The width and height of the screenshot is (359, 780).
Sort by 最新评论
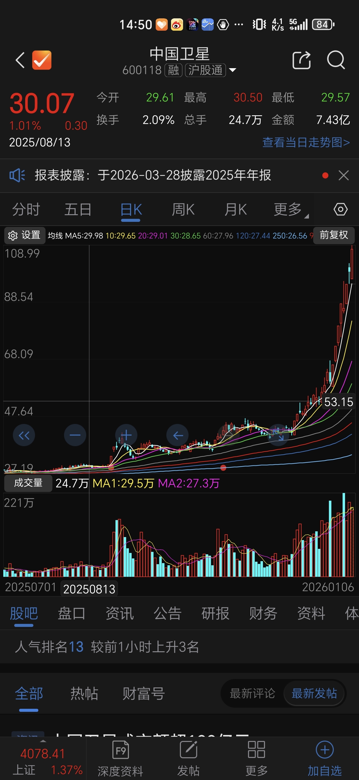tap(253, 693)
